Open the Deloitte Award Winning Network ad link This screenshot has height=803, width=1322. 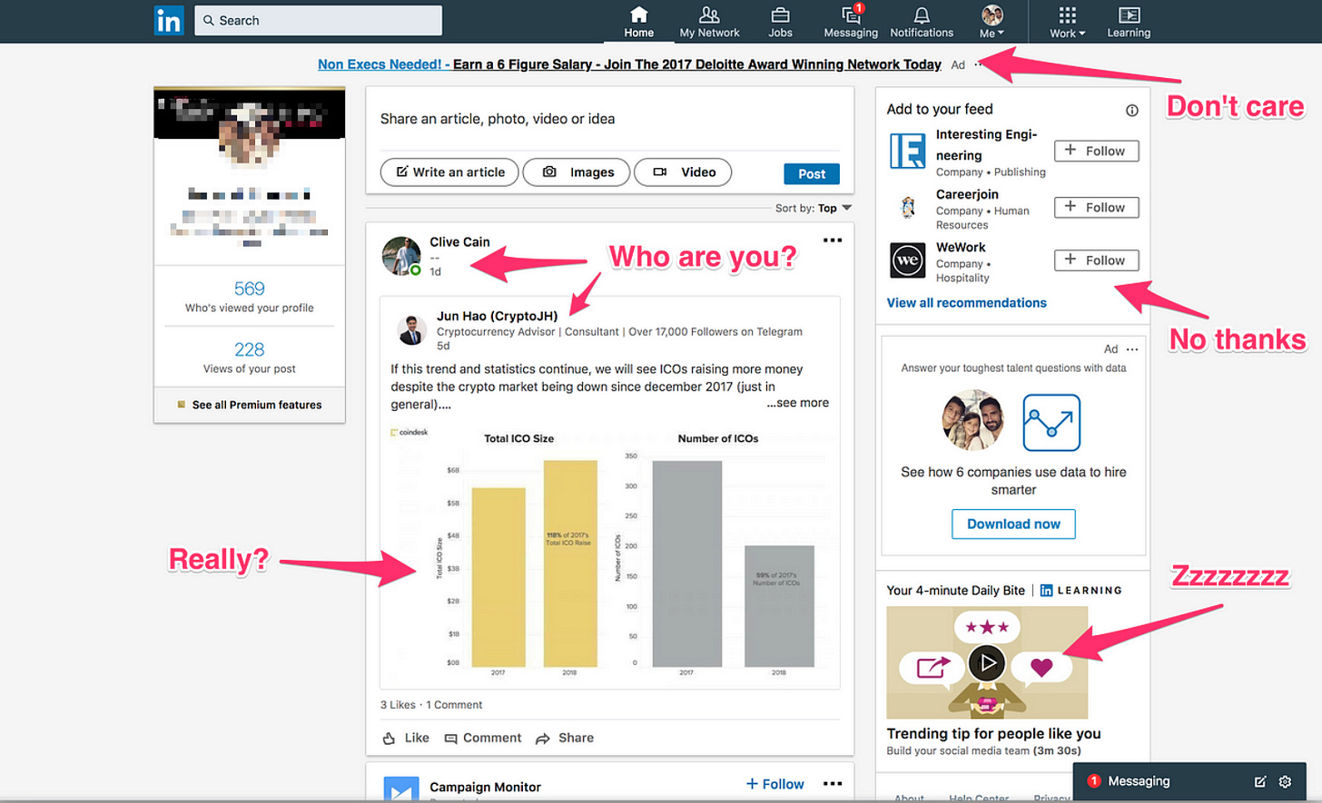point(629,64)
